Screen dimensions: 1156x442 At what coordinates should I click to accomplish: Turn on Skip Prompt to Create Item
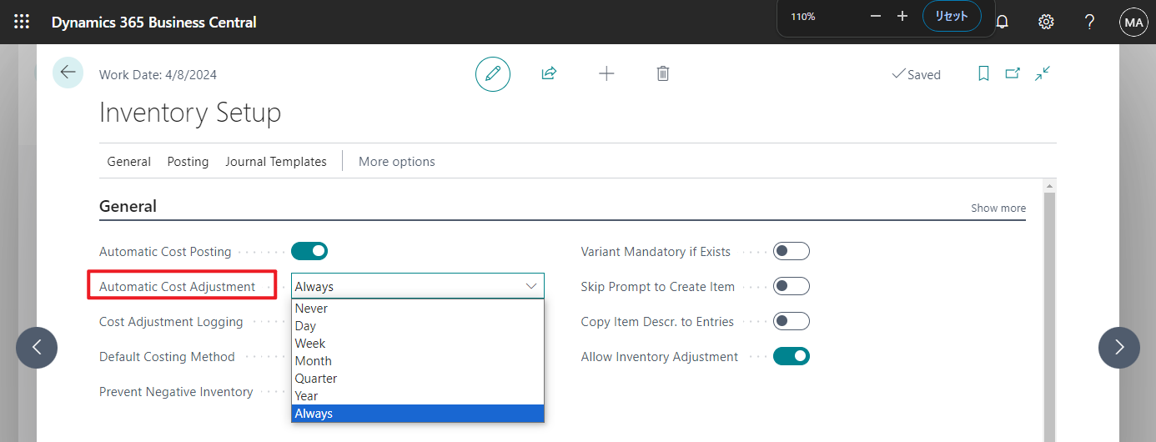point(791,286)
